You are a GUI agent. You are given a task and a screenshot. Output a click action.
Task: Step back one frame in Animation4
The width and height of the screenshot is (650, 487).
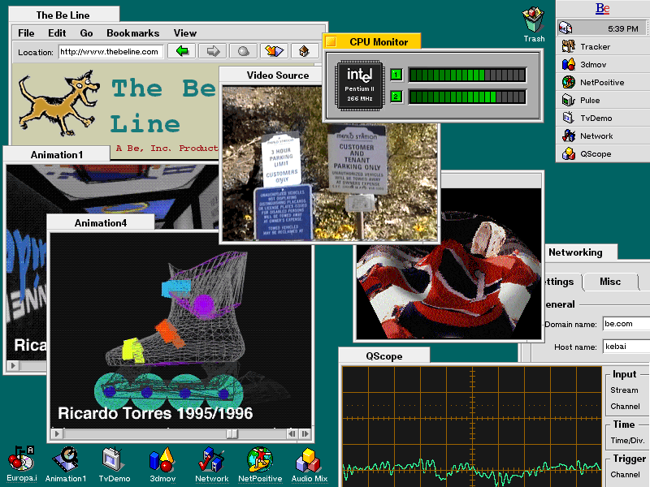point(292,434)
